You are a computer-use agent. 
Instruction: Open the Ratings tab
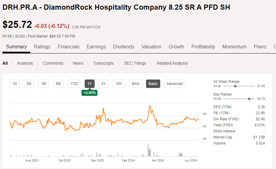[x=42, y=47]
